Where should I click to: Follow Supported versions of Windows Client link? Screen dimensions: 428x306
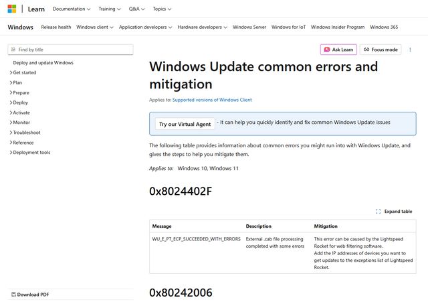point(212,100)
